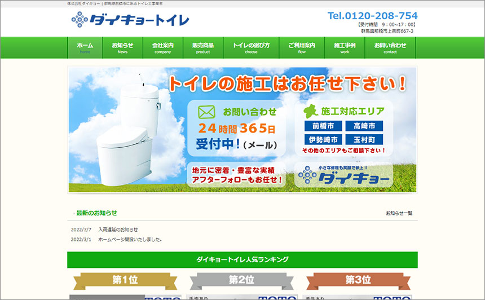Screen dimensions: 485x300
Task: Click the ダイキョートイレ site logo
Action: tap(130, 20)
